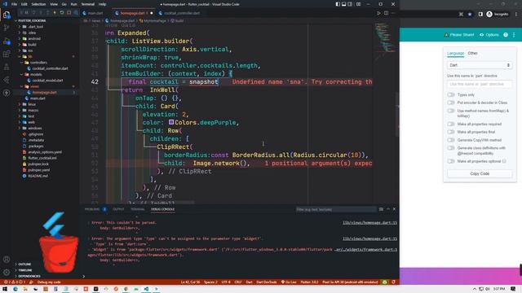The width and height of the screenshot is (522, 293).
Task: Open the Selection menu
Action: tap(38, 4)
